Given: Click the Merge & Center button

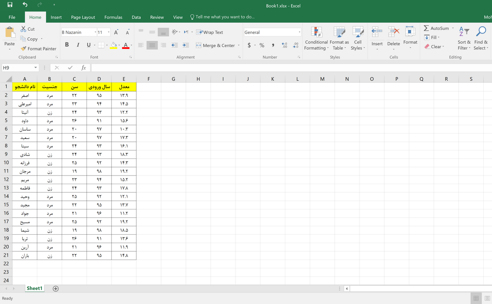Looking at the screenshot, I should [x=215, y=46].
